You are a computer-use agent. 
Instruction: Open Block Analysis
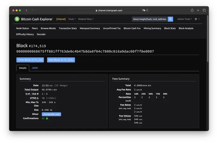pos(186,28)
